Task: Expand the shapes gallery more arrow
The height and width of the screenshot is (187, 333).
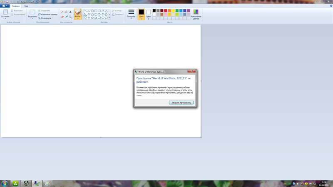Action: click(109, 18)
